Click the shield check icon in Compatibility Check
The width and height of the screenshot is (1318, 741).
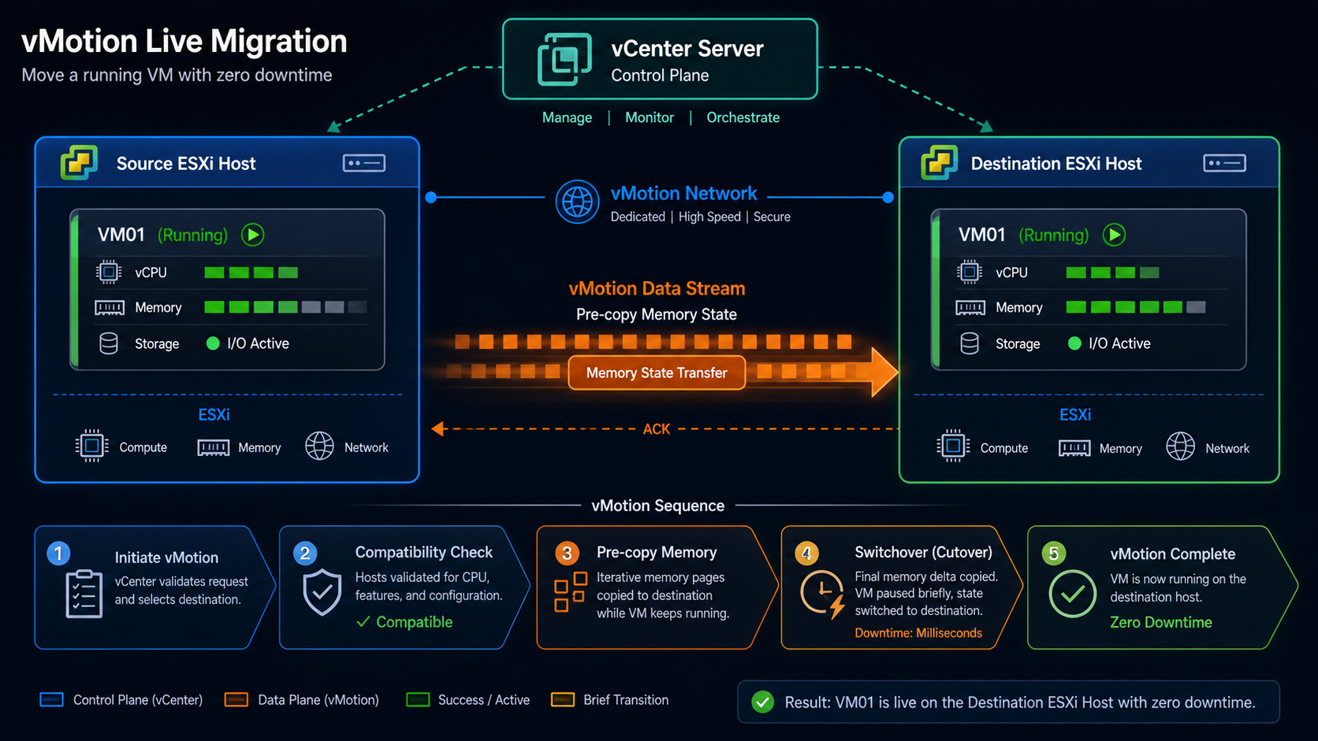click(322, 592)
